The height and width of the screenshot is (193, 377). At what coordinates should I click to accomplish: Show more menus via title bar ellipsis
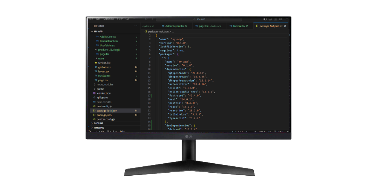pos(134,19)
